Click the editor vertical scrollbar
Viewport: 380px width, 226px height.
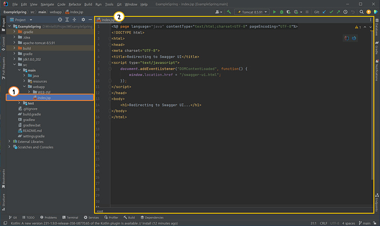372,104
